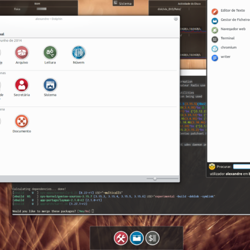Click the RAM widget title
Image resolution: width=250 pixels, height=250 pixels.
(x=37, y=4)
